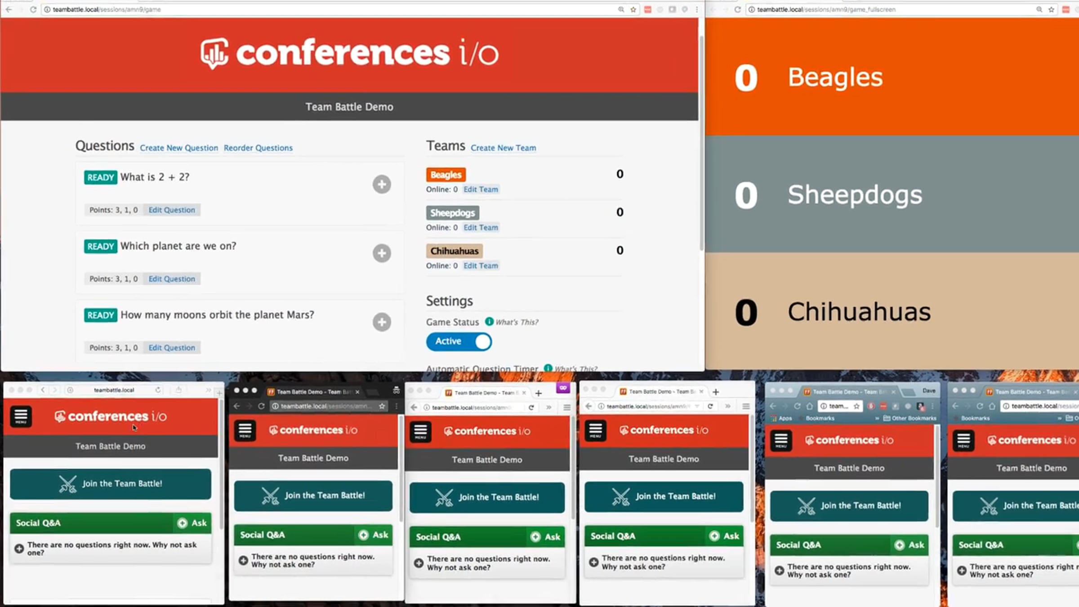This screenshot has height=607, width=1079.
Task: Click the share icon in the Safari window
Action: (x=178, y=390)
